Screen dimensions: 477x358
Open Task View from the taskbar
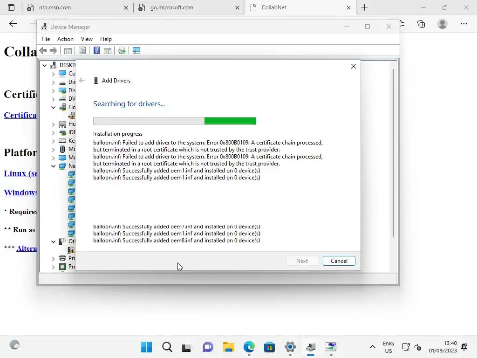[186, 347]
